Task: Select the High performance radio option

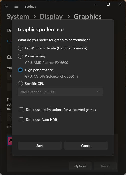Action: tap(20, 70)
